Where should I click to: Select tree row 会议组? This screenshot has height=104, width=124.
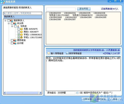coord(20,43)
